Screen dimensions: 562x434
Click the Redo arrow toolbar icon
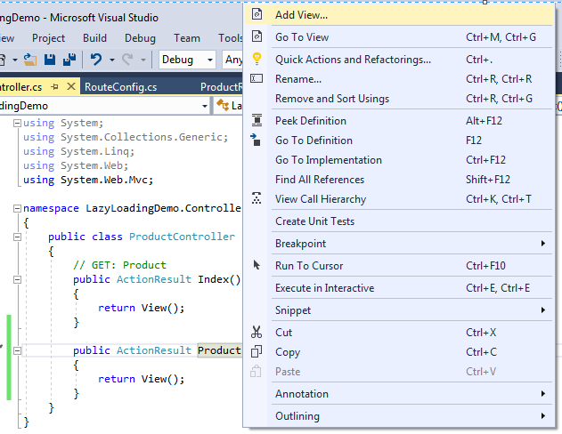point(127,59)
